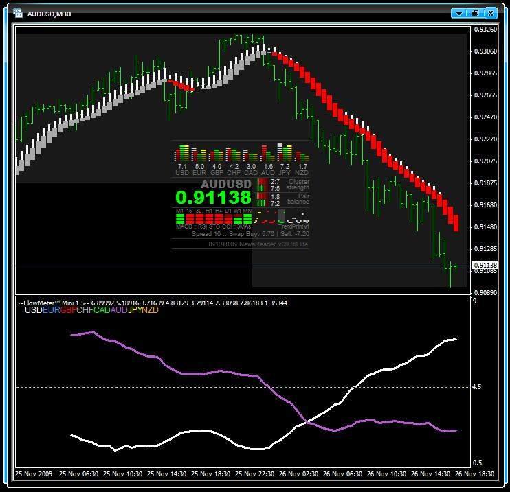Click the MACD indicator label

184,226
